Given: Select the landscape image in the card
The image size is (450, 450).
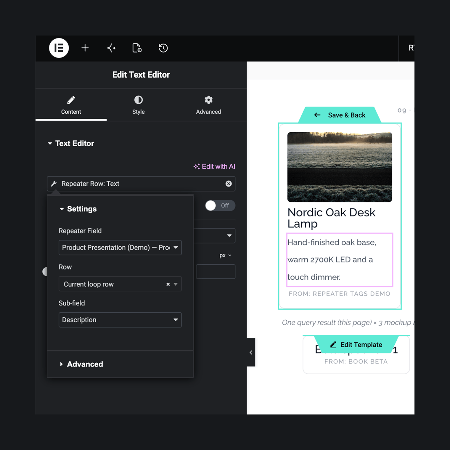Looking at the screenshot, I should pos(340,167).
